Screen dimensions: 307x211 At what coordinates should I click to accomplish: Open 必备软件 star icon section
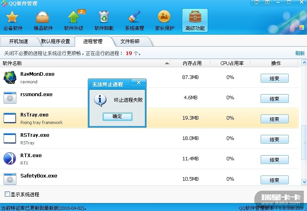tap(12, 20)
